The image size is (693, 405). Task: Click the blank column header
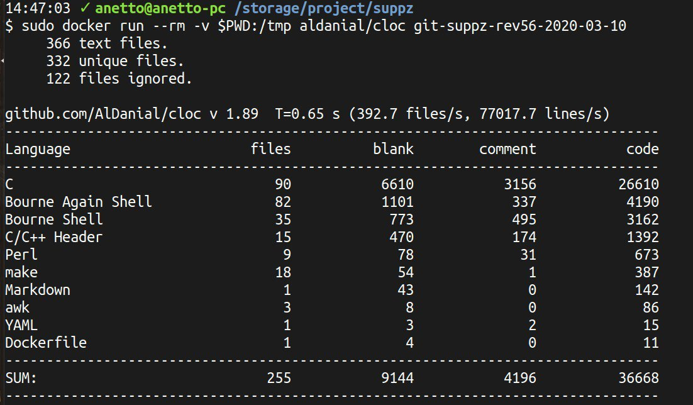(x=393, y=149)
